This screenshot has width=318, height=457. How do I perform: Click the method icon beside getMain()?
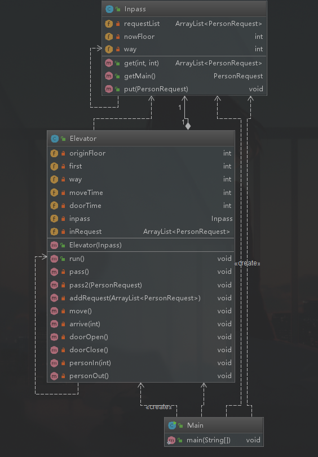coord(109,76)
